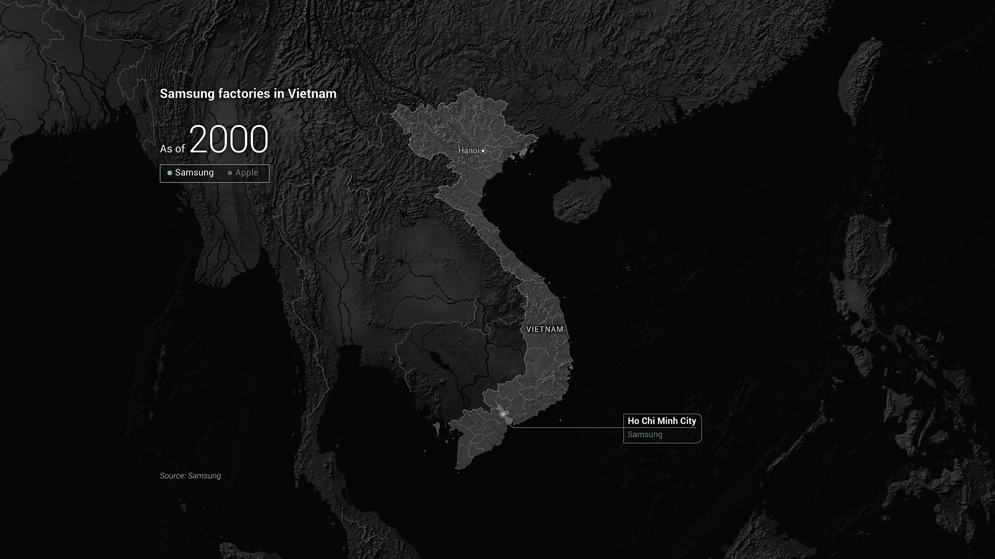Open the Source: Samsung credit
This screenshot has width=995, height=559.
coord(190,476)
